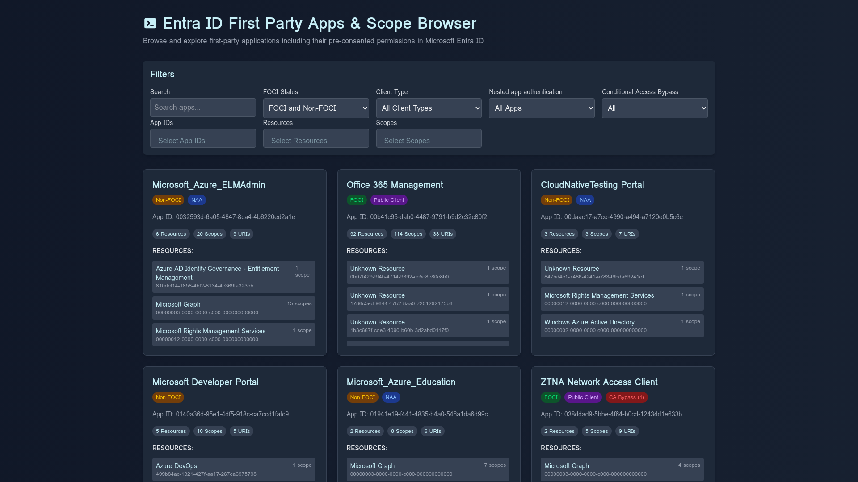
Task: Select the Azure DevOps resource row
Action: pyautogui.click(x=234, y=470)
